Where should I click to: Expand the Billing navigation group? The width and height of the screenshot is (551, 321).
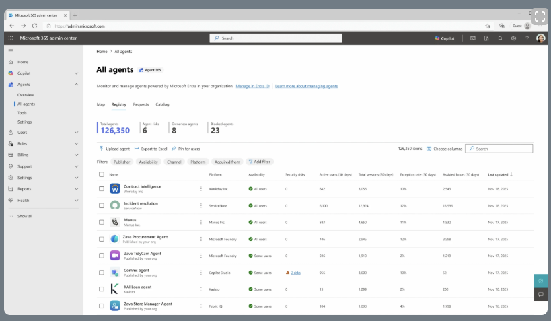pyautogui.click(x=77, y=155)
